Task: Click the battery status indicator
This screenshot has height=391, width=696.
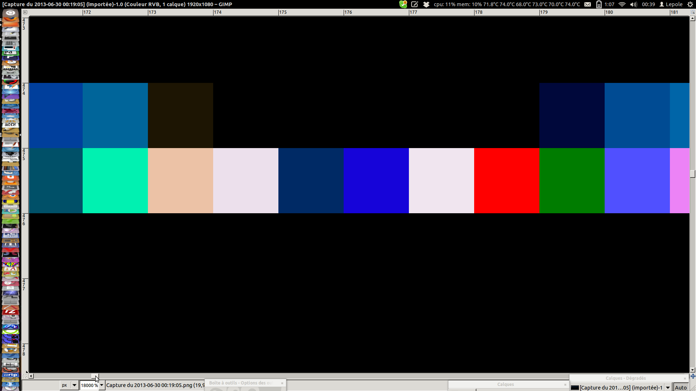Action: pyautogui.click(x=599, y=4)
